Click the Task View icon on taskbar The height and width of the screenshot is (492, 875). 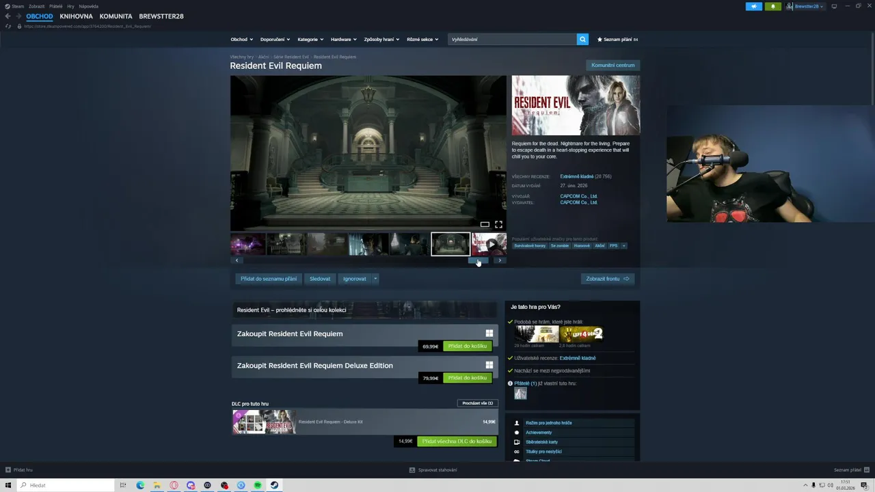(123, 485)
